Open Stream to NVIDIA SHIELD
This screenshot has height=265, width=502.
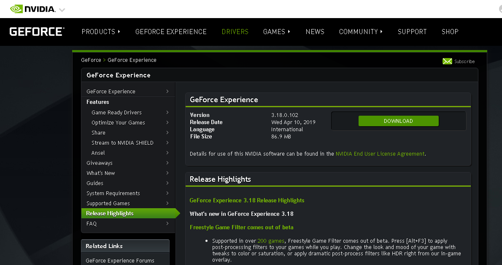tap(128, 143)
